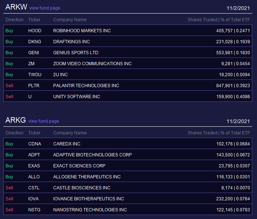Click Buy direction in the HOOD row
Image resolution: width=257 pixels, height=219 pixels.
point(9,31)
